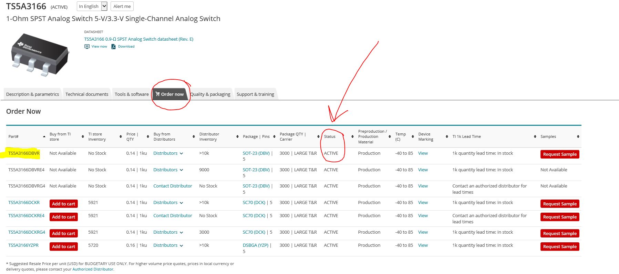Viewport: 619px width, 274px height.
Task: Sort by Samples column arrows
Action: pos(578,137)
